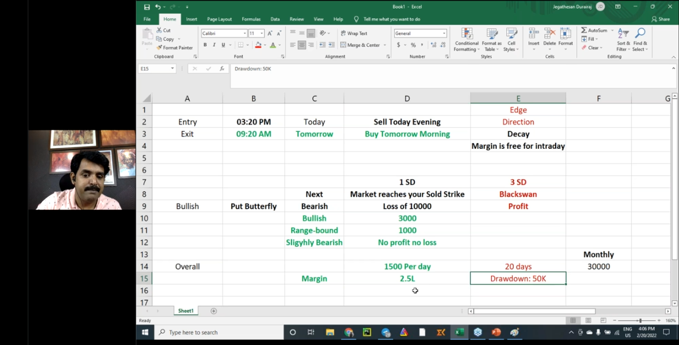Open the Page Layout tab
679x345 pixels.
[x=219, y=19]
